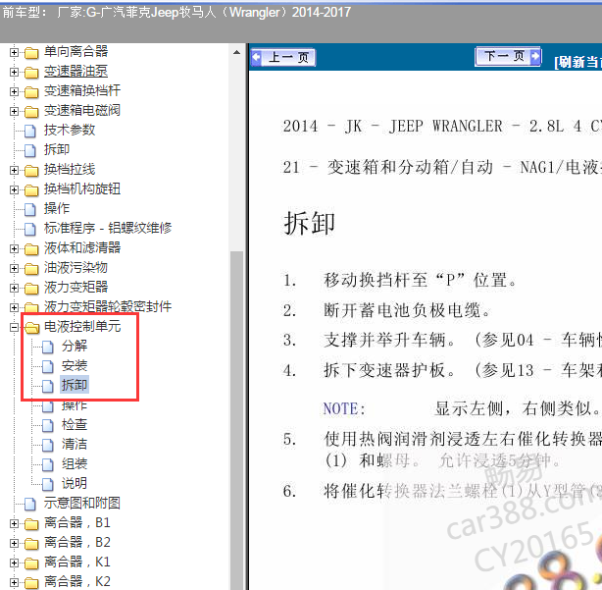Click the 示意图和附图 document icon
This screenshot has width=602, height=590.
(30, 504)
